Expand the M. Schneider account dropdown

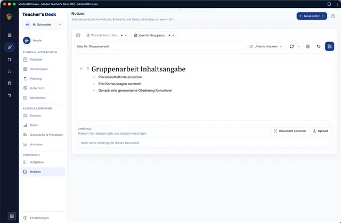point(43,24)
